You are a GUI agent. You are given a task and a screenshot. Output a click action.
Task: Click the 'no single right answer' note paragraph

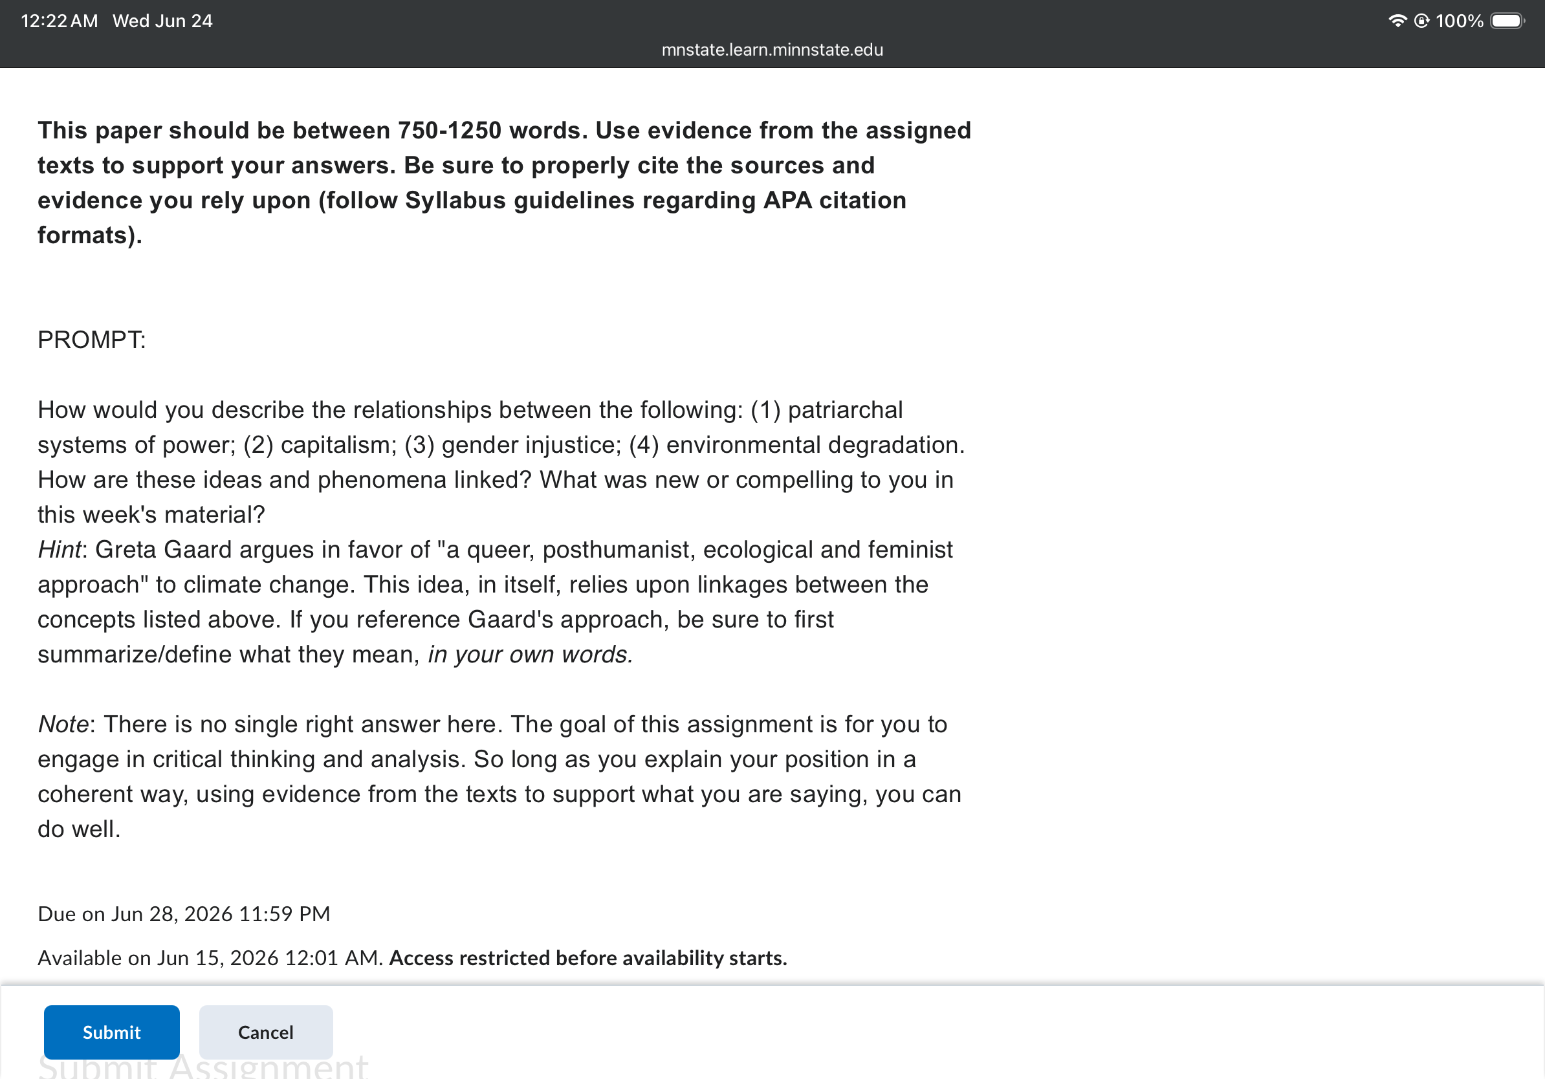499,776
